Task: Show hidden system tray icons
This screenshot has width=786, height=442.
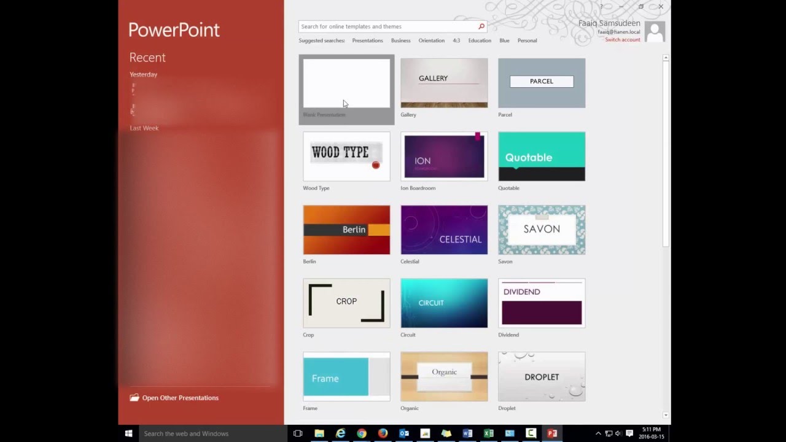Action: tap(598, 433)
